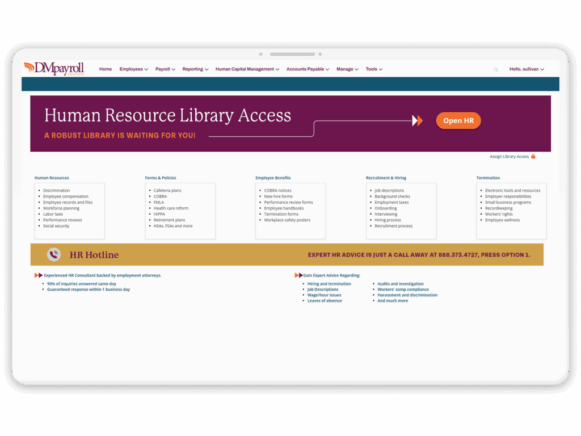Click Interviewing list item
Screen dimensions: 581x436
click(x=386, y=214)
